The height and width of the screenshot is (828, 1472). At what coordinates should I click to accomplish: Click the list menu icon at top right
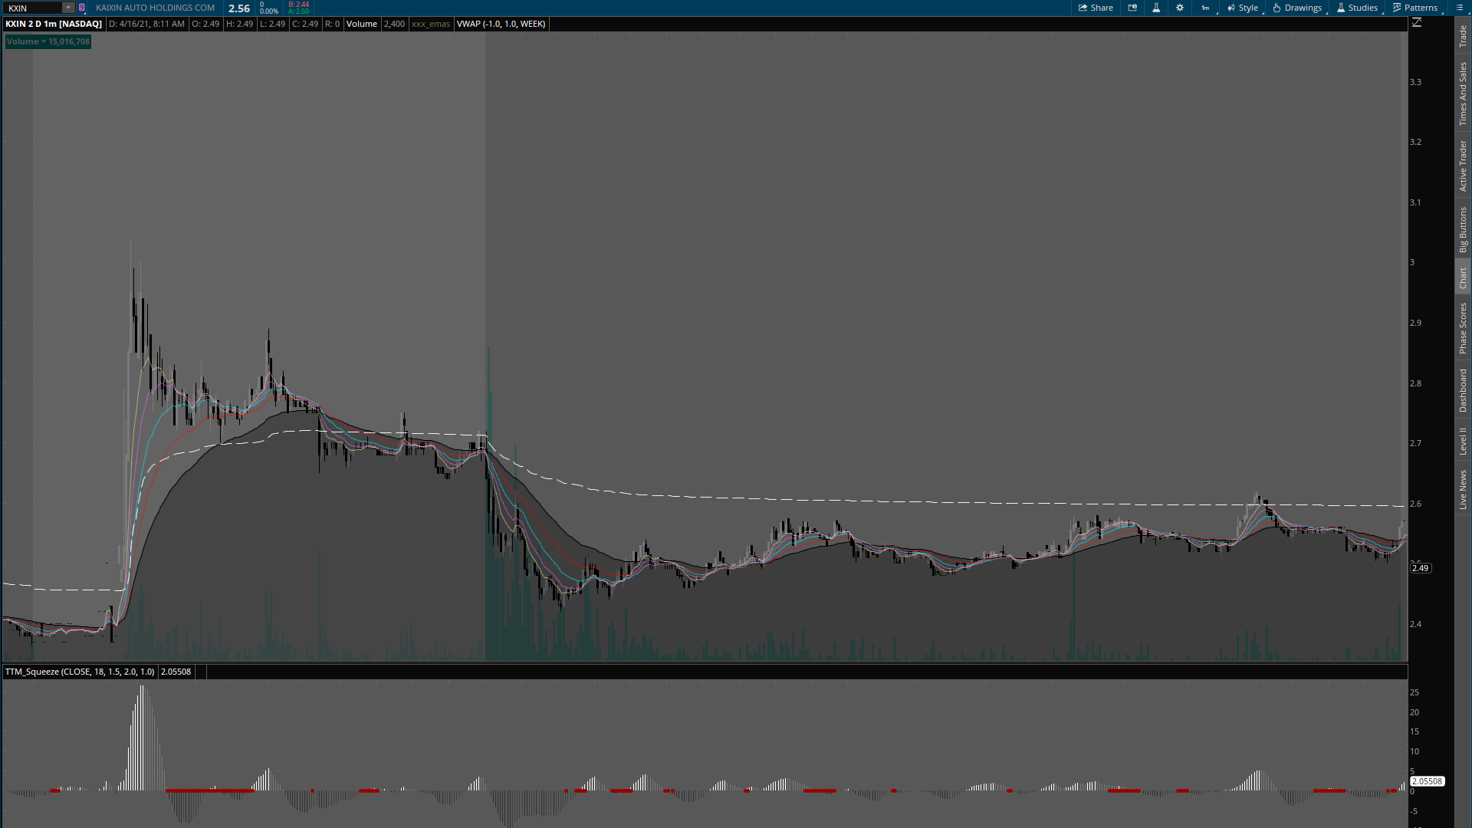tap(1459, 8)
